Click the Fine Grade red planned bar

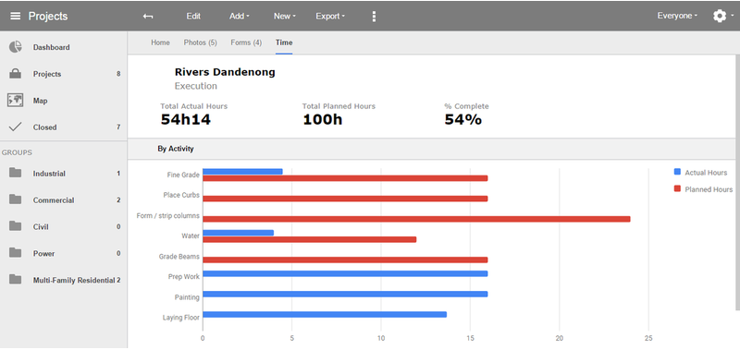point(345,178)
